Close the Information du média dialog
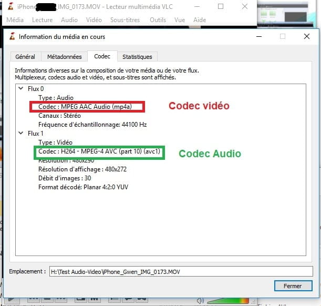 (x=307, y=36)
